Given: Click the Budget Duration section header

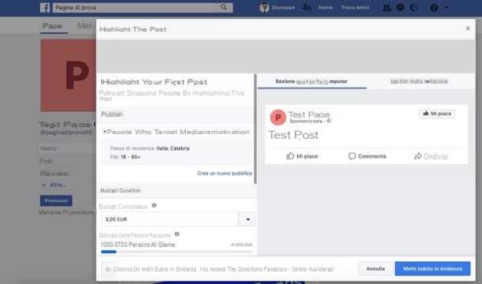Looking at the screenshot, I should point(120,191).
